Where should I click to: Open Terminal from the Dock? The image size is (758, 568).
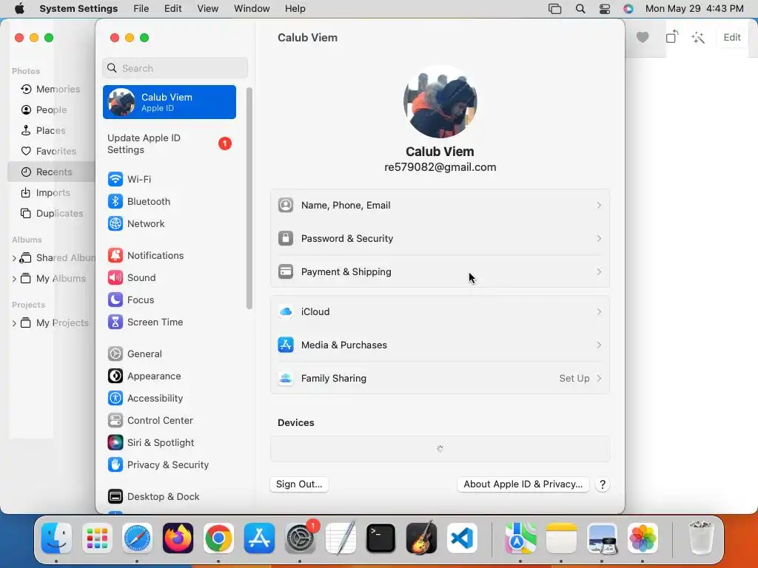(381, 538)
